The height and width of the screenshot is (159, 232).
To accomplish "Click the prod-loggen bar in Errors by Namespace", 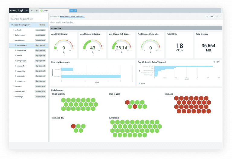I will coord(91,76).
